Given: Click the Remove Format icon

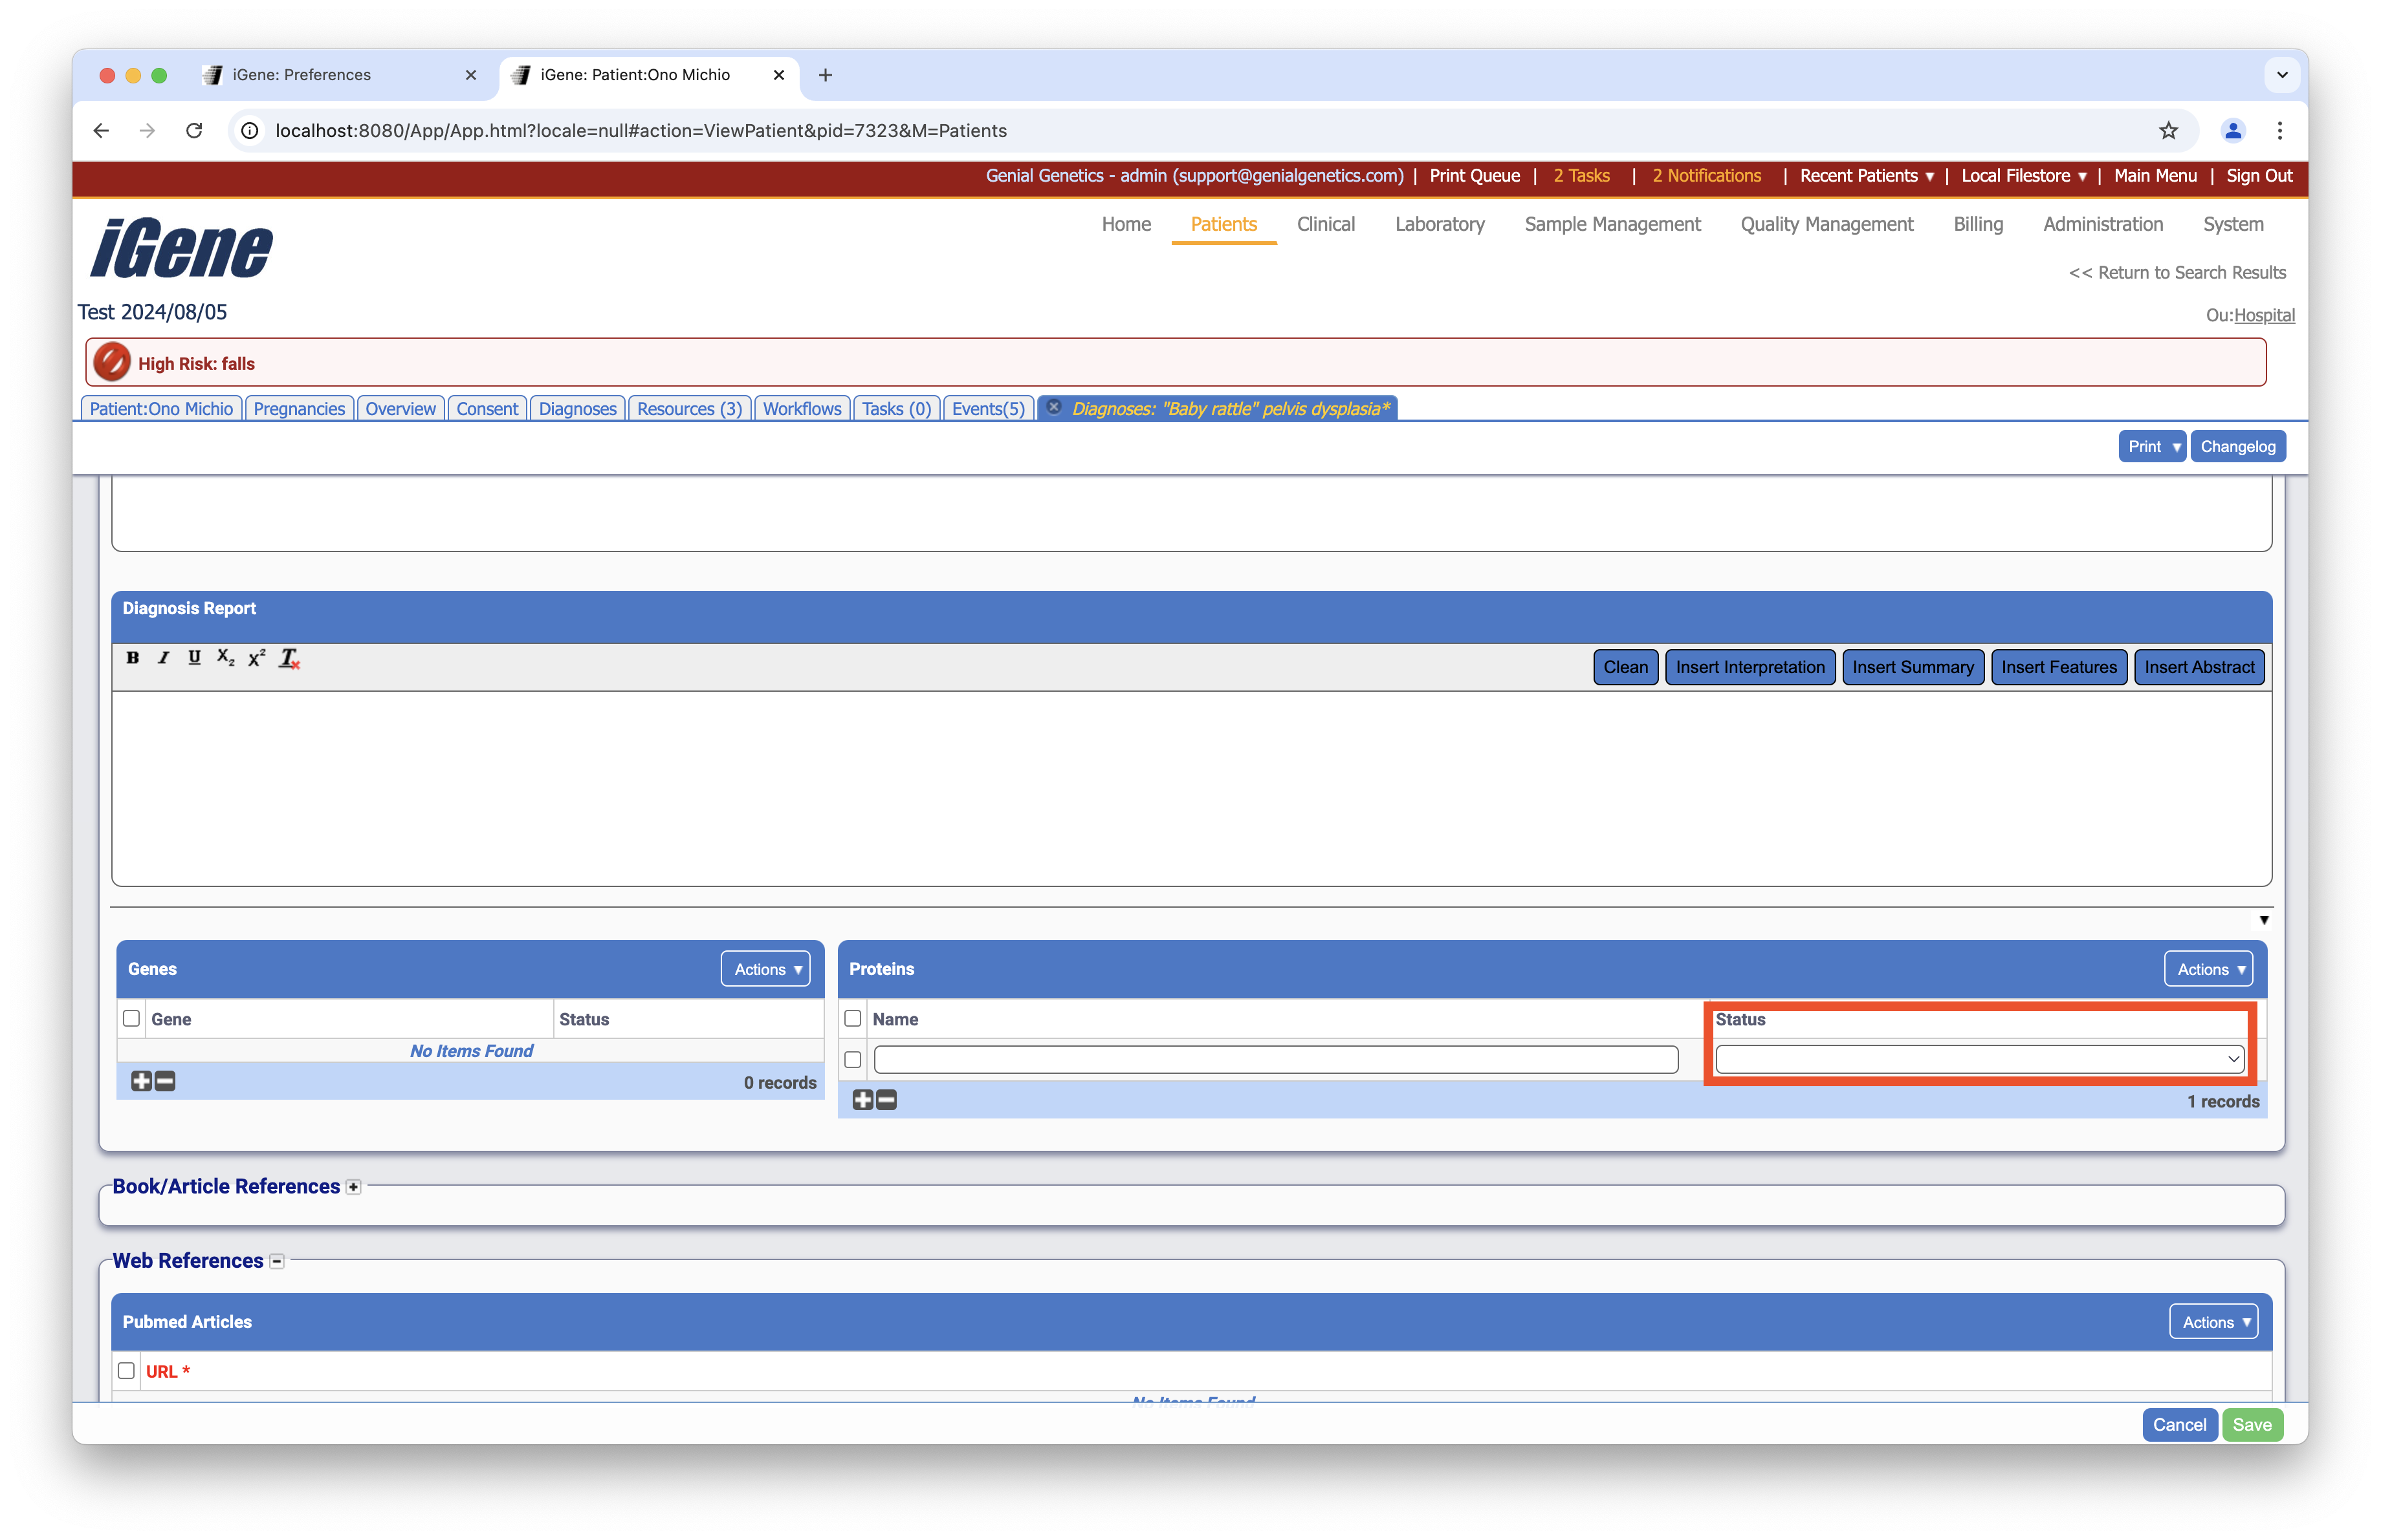Looking at the screenshot, I should tap(289, 658).
